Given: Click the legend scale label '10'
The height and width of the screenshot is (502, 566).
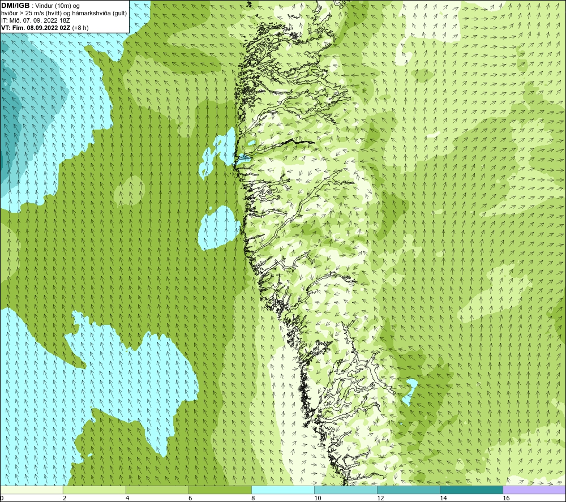Looking at the screenshot, I should (x=318, y=499).
